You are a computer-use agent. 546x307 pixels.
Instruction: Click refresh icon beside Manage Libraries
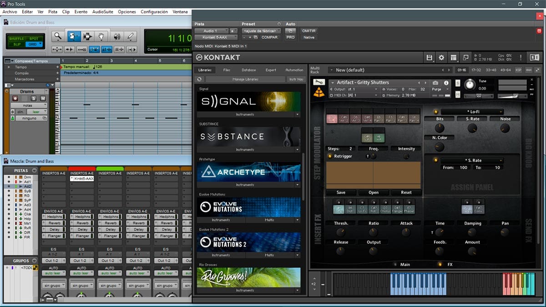(x=199, y=79)
